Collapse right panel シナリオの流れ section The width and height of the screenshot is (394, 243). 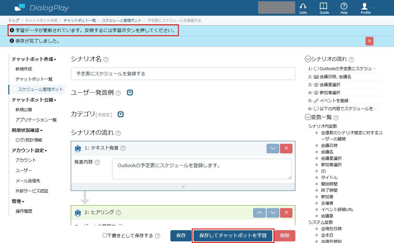(x=308, y=59)
